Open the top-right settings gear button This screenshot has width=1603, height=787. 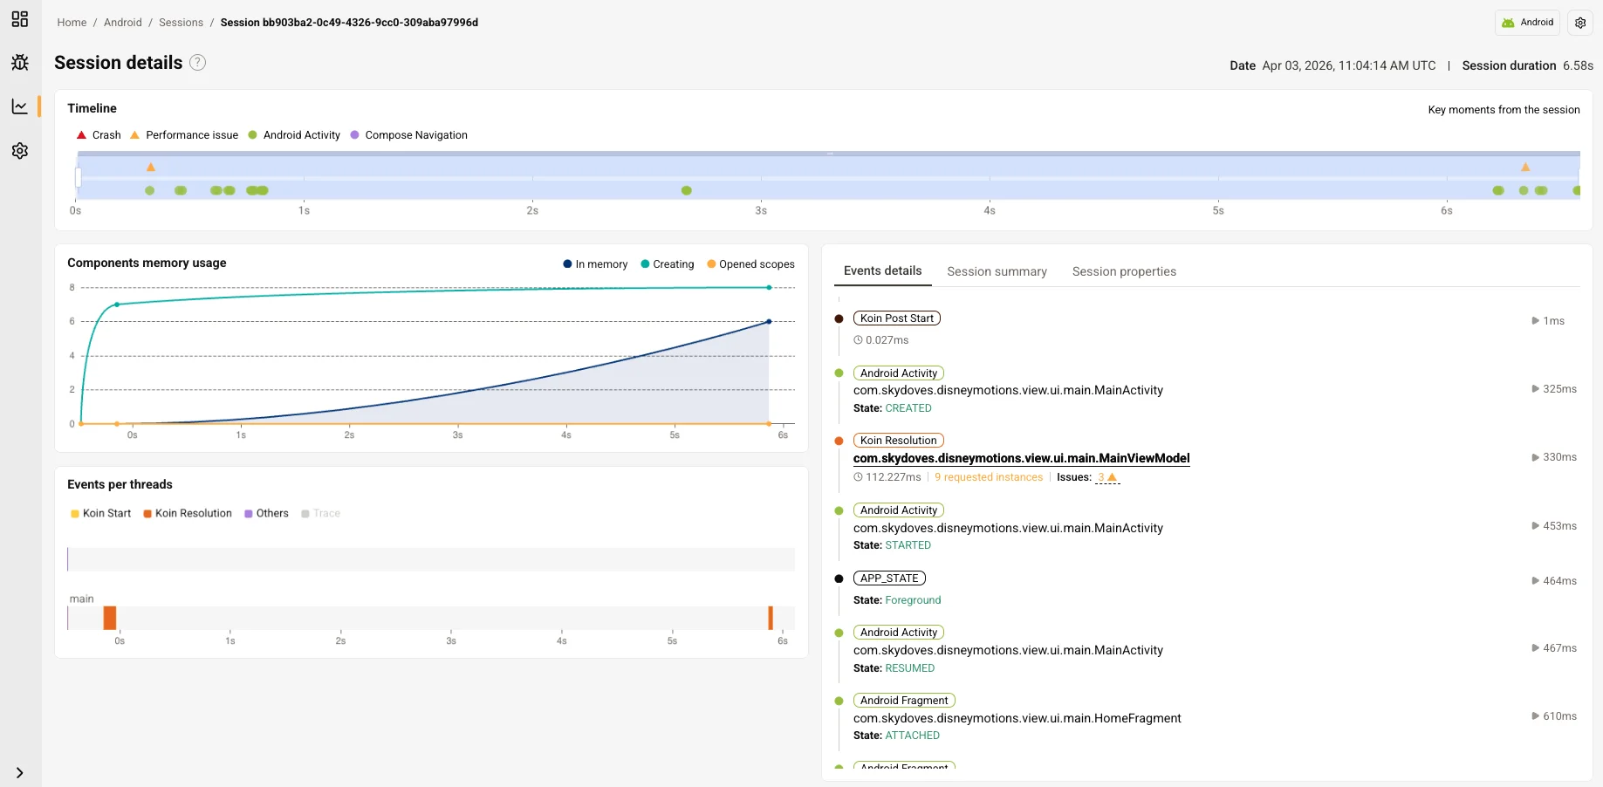point(1580,23)
